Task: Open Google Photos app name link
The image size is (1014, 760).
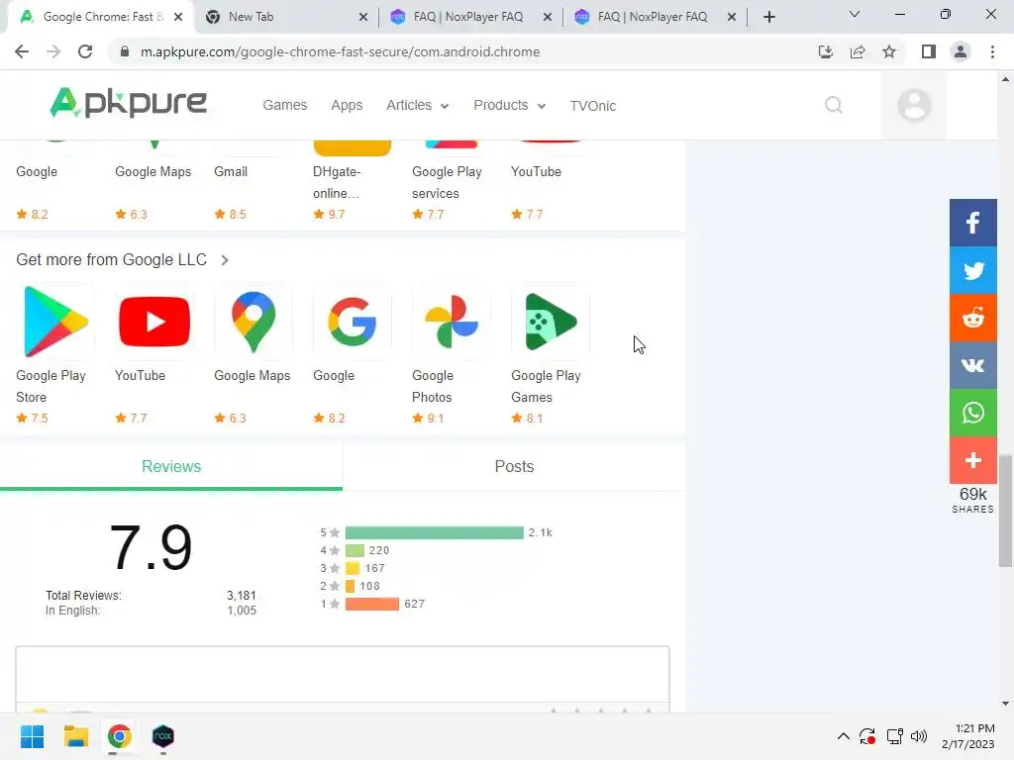Action: [433, 386]
